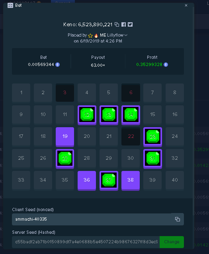Click the profit value 0.35299328
Screen dimensions: 209x254
149,65
